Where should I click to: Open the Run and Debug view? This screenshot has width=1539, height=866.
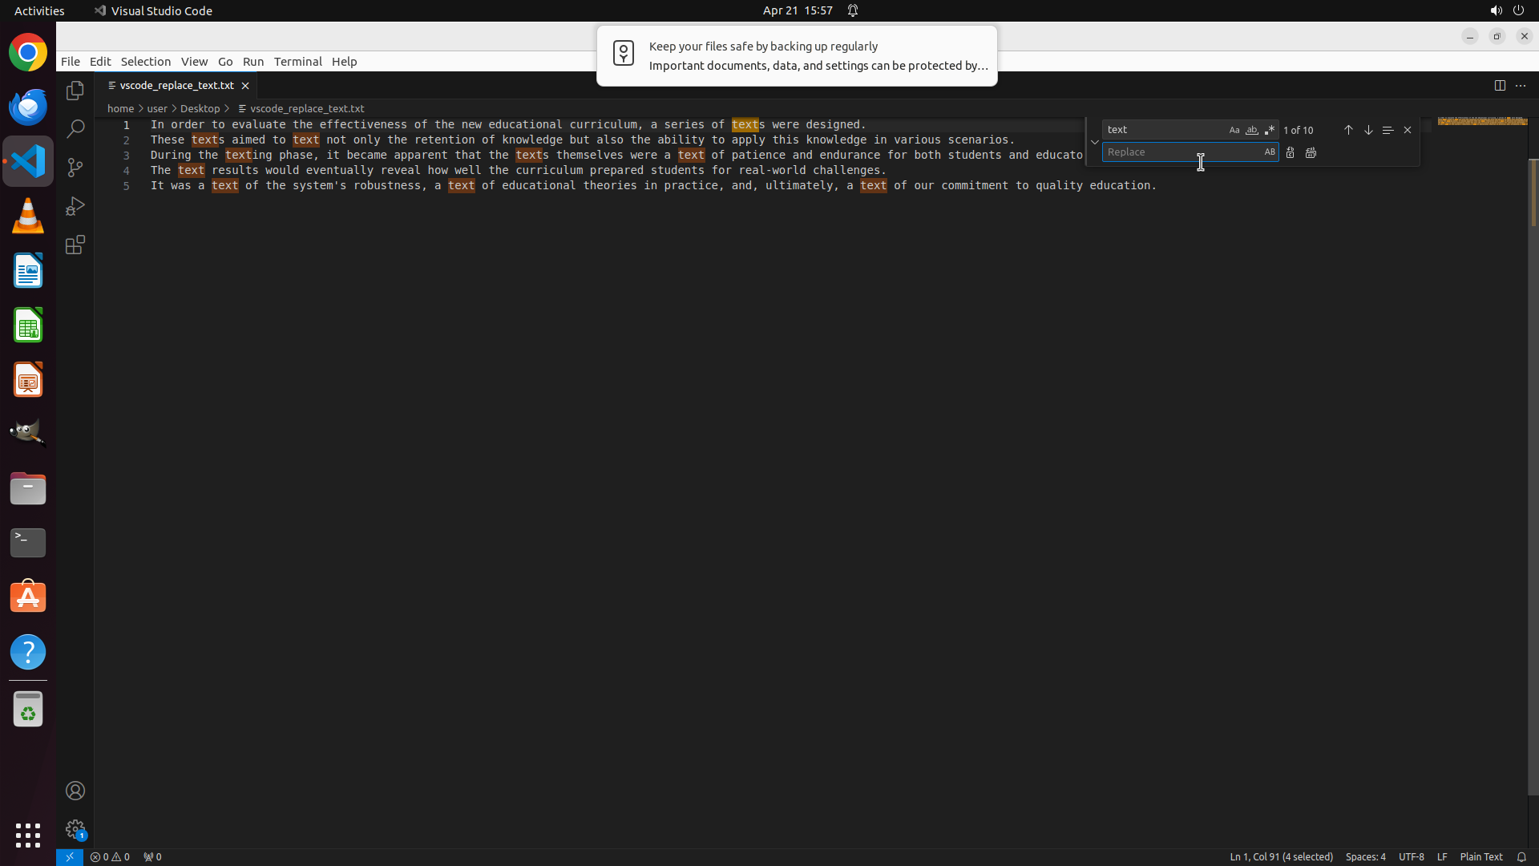click(75, 206)
